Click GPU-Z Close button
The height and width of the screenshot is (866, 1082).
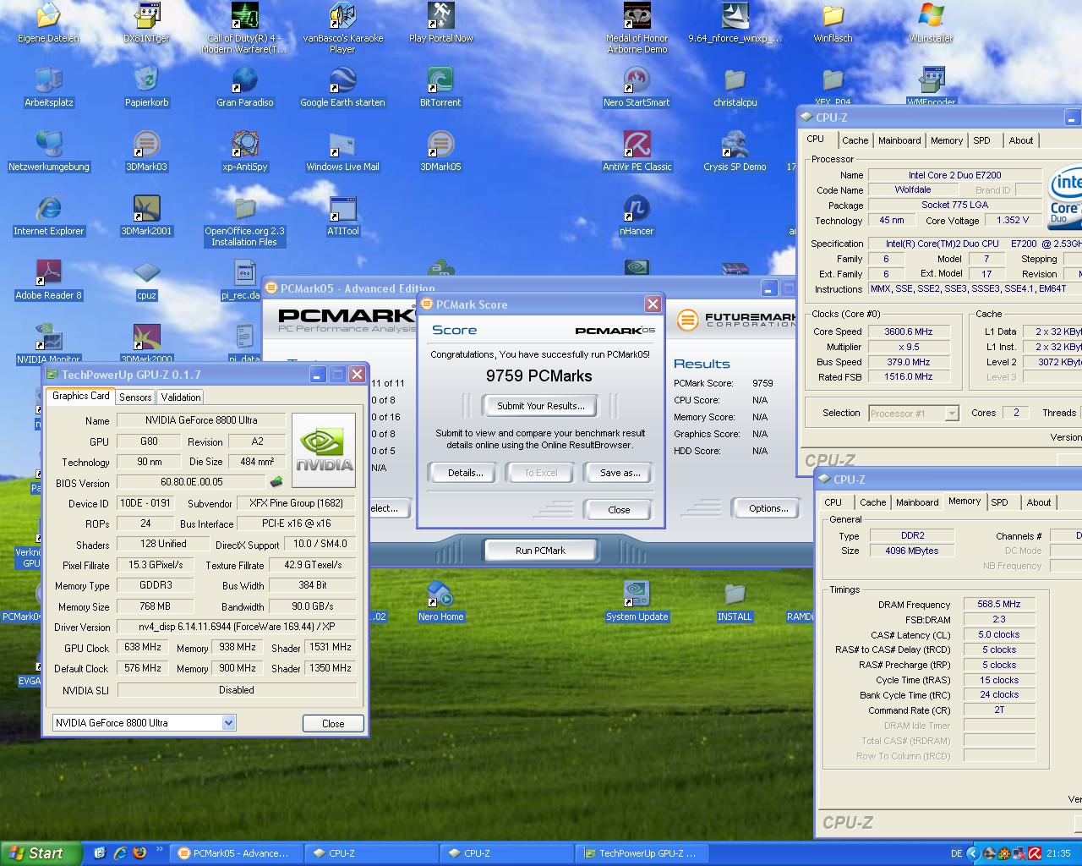[333, 724]
